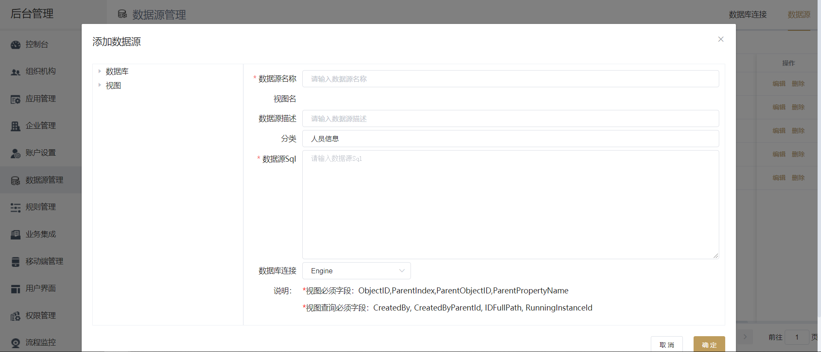Click the 操作 column header
This screenshot has height=352, width=821.
789,63
